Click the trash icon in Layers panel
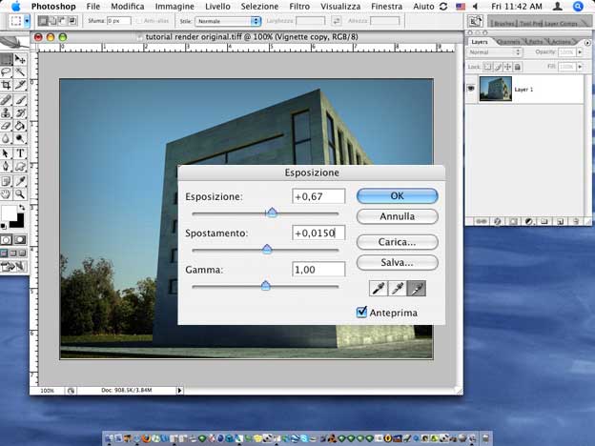This screenshot has height=446, width=595. click(574, 220)
